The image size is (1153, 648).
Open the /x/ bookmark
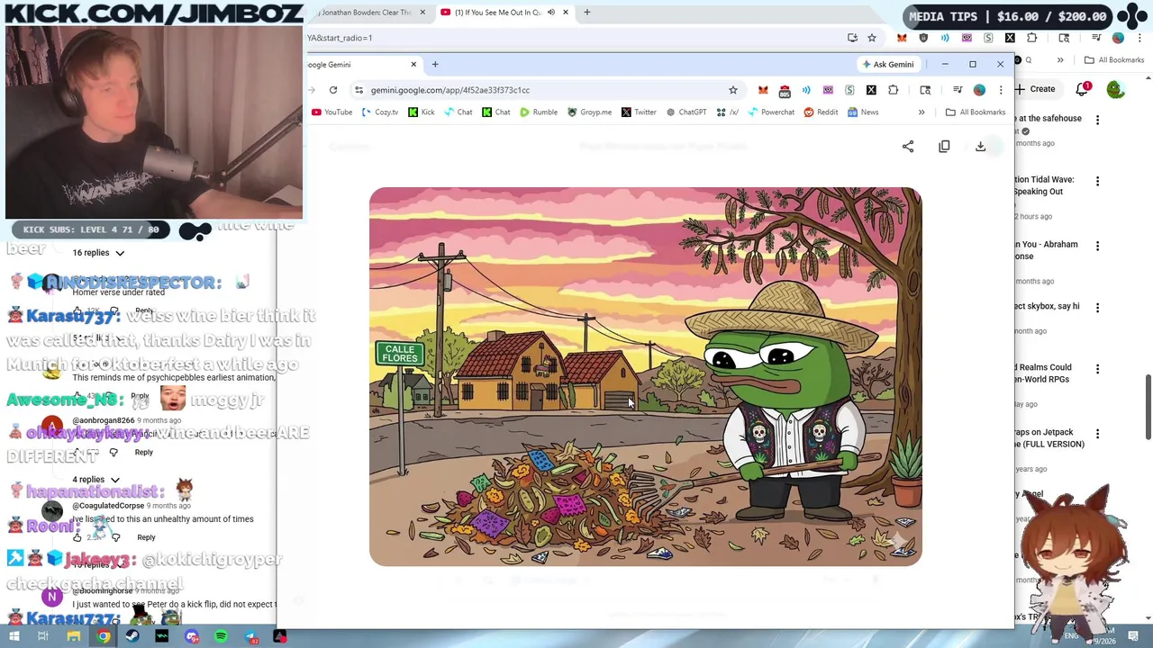[728, 112]
